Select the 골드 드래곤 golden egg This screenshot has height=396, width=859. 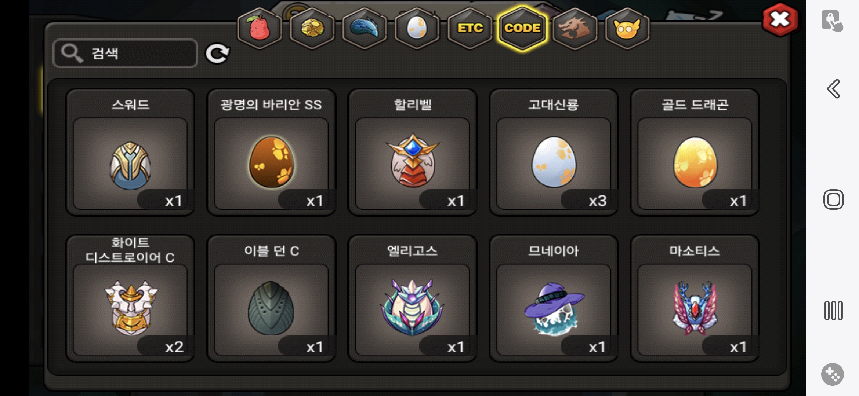695,152
